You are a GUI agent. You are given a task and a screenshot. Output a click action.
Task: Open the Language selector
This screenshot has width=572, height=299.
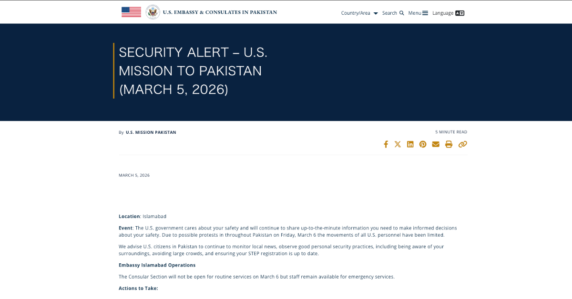click(x=443, y=13)
